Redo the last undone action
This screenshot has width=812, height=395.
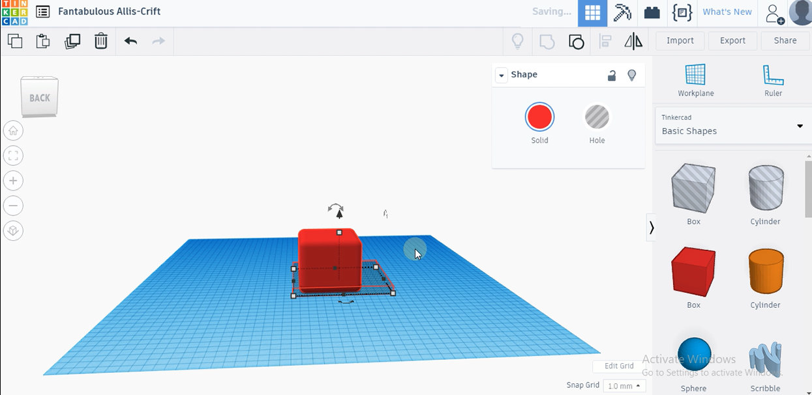click(158, 41)
